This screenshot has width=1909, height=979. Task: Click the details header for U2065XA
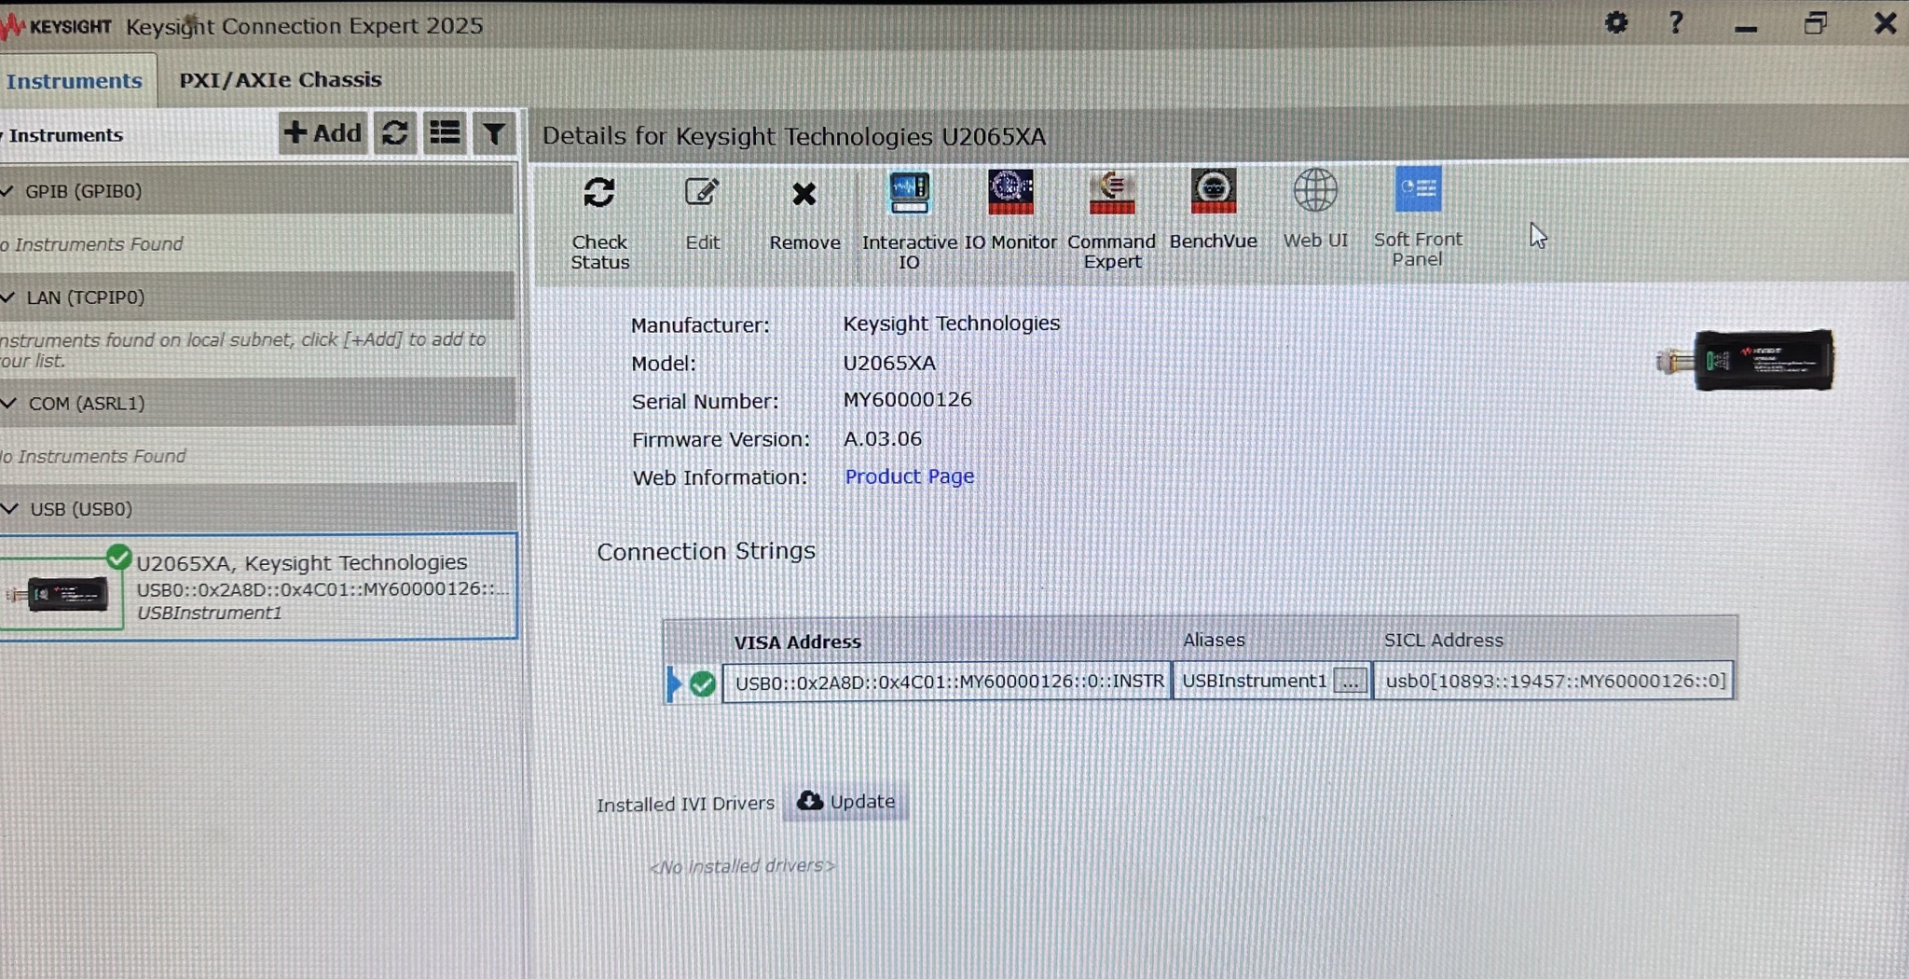tap(794, 136)
